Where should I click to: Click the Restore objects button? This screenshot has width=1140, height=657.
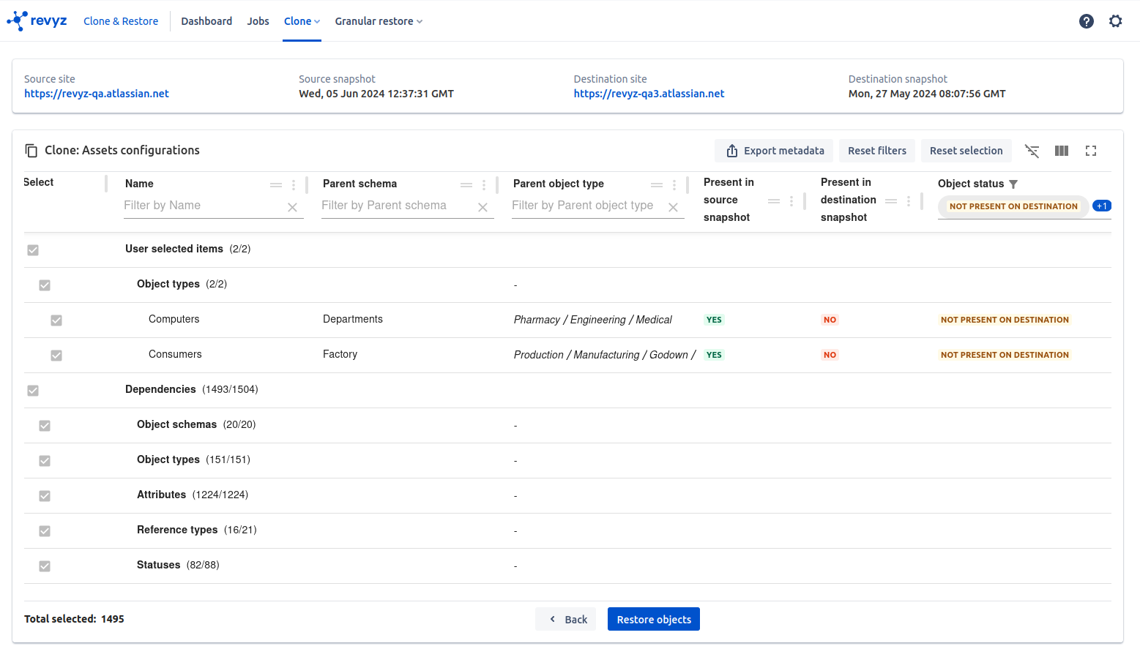coord(654,619)
